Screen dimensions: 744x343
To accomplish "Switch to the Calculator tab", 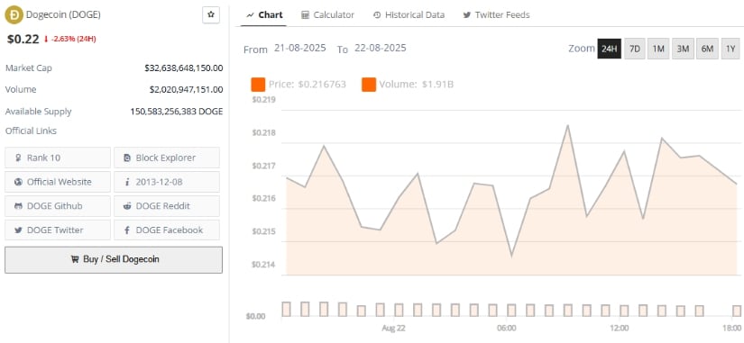I will pos(328,15).
